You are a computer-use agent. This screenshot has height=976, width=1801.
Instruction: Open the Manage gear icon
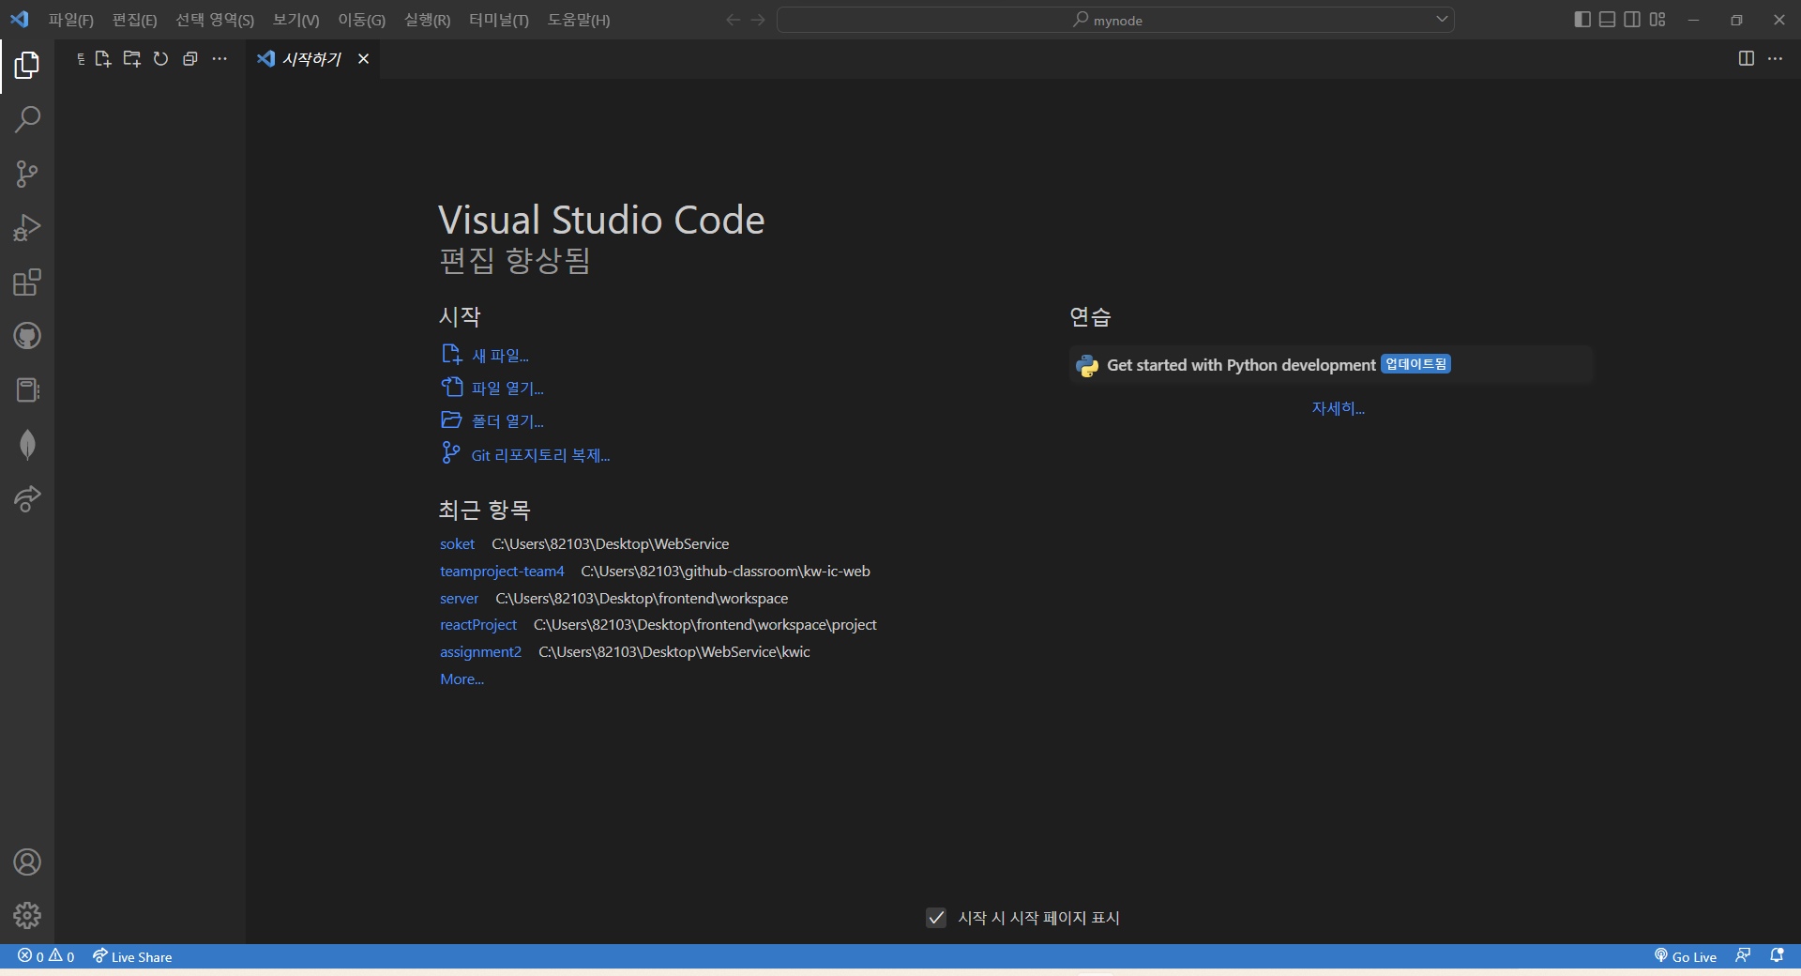[27, 915]
